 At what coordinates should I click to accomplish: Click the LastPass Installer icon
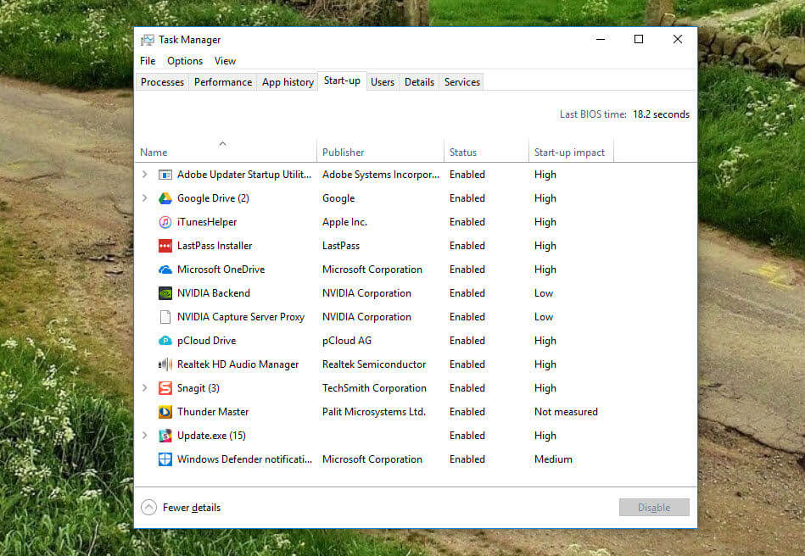[165, 245]
